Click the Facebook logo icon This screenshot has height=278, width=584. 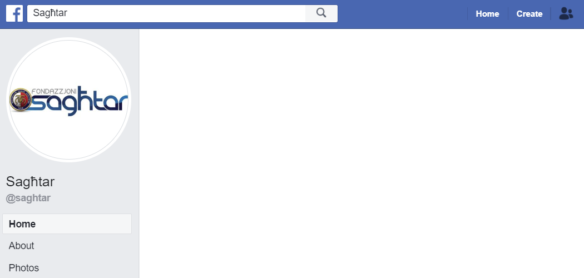point(14,14)
